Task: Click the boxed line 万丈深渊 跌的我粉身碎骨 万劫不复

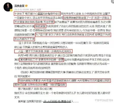Action: (34, 22)
